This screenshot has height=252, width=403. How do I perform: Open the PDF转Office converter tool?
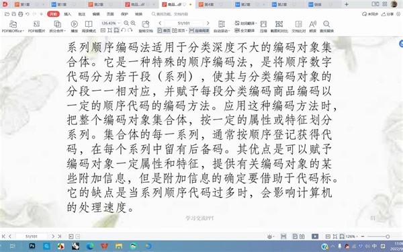[13, 26]
